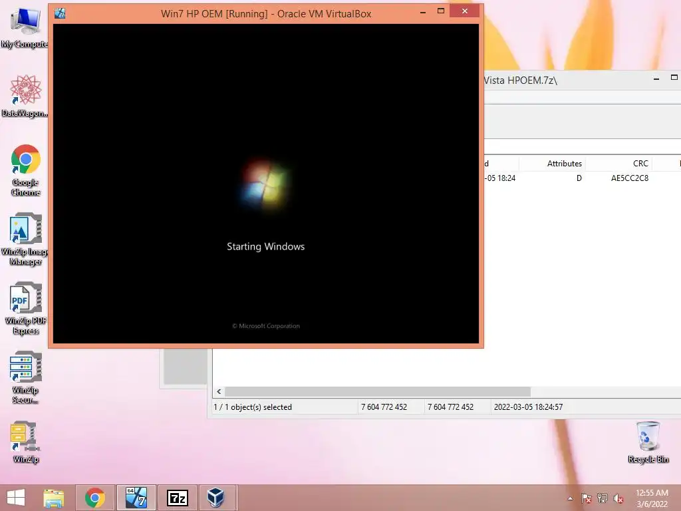The height and width of the screenshot is (511, 681).
Task: Click the VirtualBox window title icon
Action: click(x=60, y=13)
